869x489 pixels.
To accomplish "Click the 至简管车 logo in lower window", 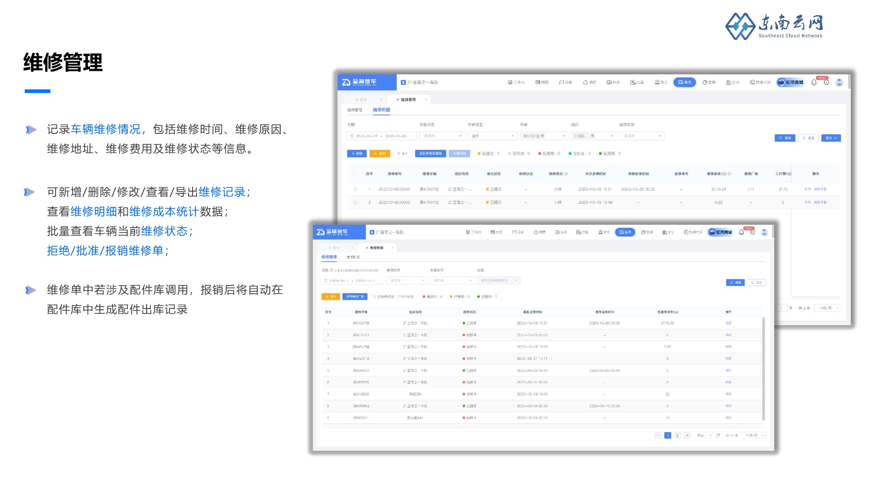I will 333,232.
